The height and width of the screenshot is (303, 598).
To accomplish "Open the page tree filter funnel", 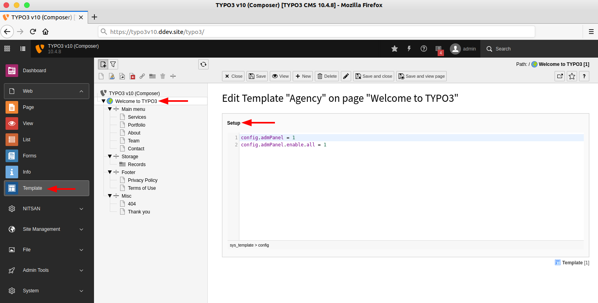I will (x=113, y=64).
